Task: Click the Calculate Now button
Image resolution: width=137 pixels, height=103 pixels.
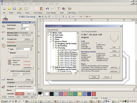Action: pos(29,94)
